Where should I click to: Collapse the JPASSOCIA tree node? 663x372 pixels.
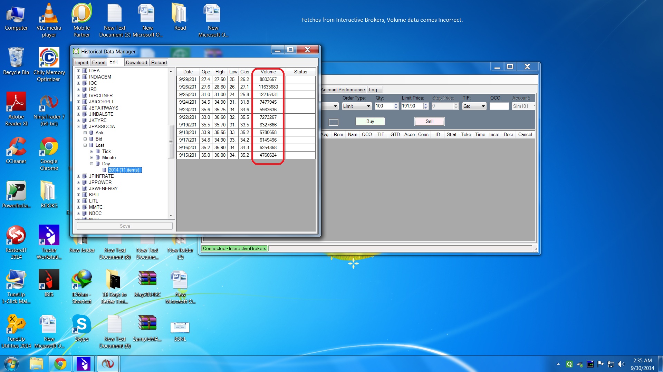point(79,126)
